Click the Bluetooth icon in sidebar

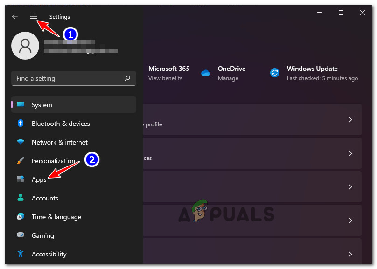coord(21,123)
